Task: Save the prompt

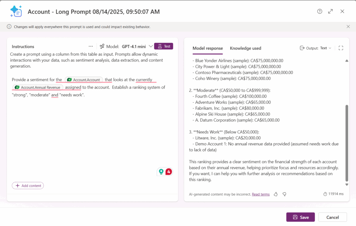Action: tap(300, 217)
